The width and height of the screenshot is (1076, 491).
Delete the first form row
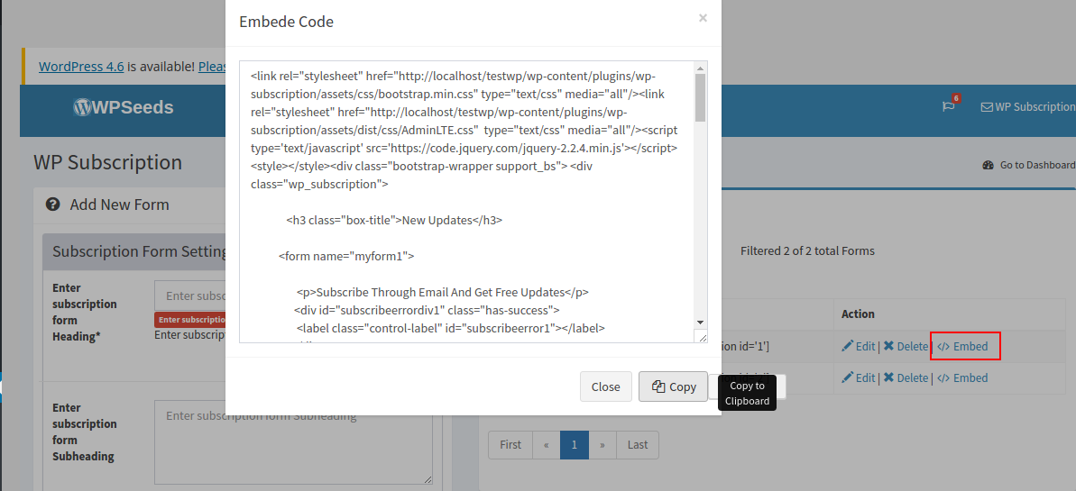[x=906, y=346]
